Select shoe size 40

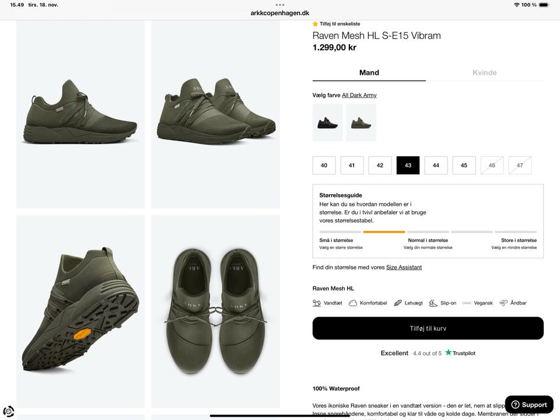point(324,165)
